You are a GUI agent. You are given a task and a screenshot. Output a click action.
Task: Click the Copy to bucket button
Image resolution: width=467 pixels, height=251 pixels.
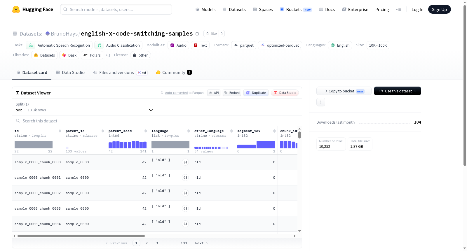344,91
